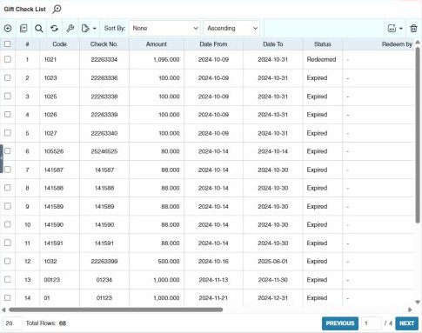Click the export file icon at right
This screenshot has height=333, width=422.
click(392, 29)
